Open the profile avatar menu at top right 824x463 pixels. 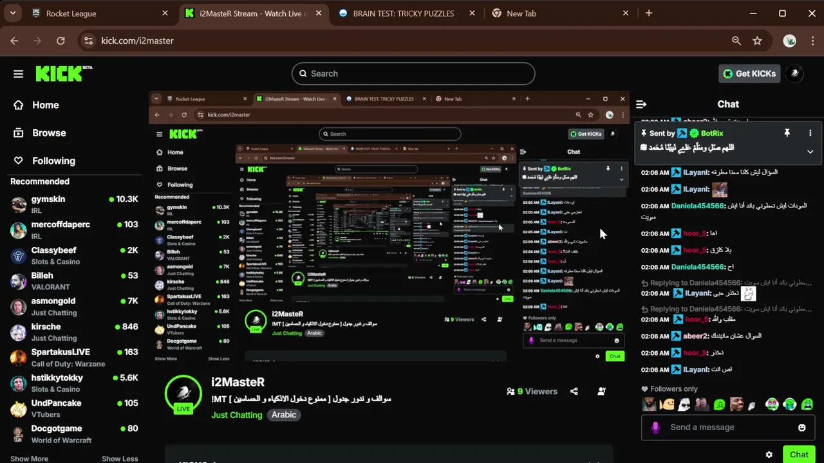(795, 73)
